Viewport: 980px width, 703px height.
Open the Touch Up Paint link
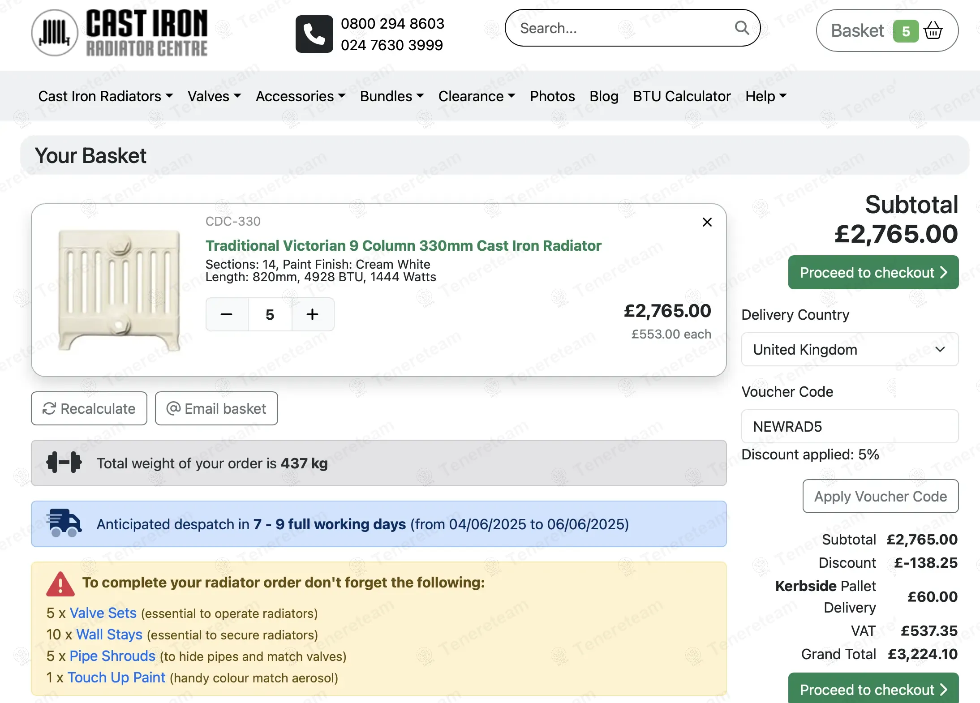[x=116, y=677]
